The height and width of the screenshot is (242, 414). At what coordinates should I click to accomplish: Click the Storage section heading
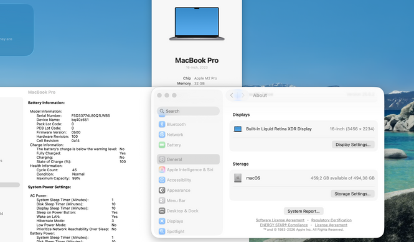(x=240, y=164)
